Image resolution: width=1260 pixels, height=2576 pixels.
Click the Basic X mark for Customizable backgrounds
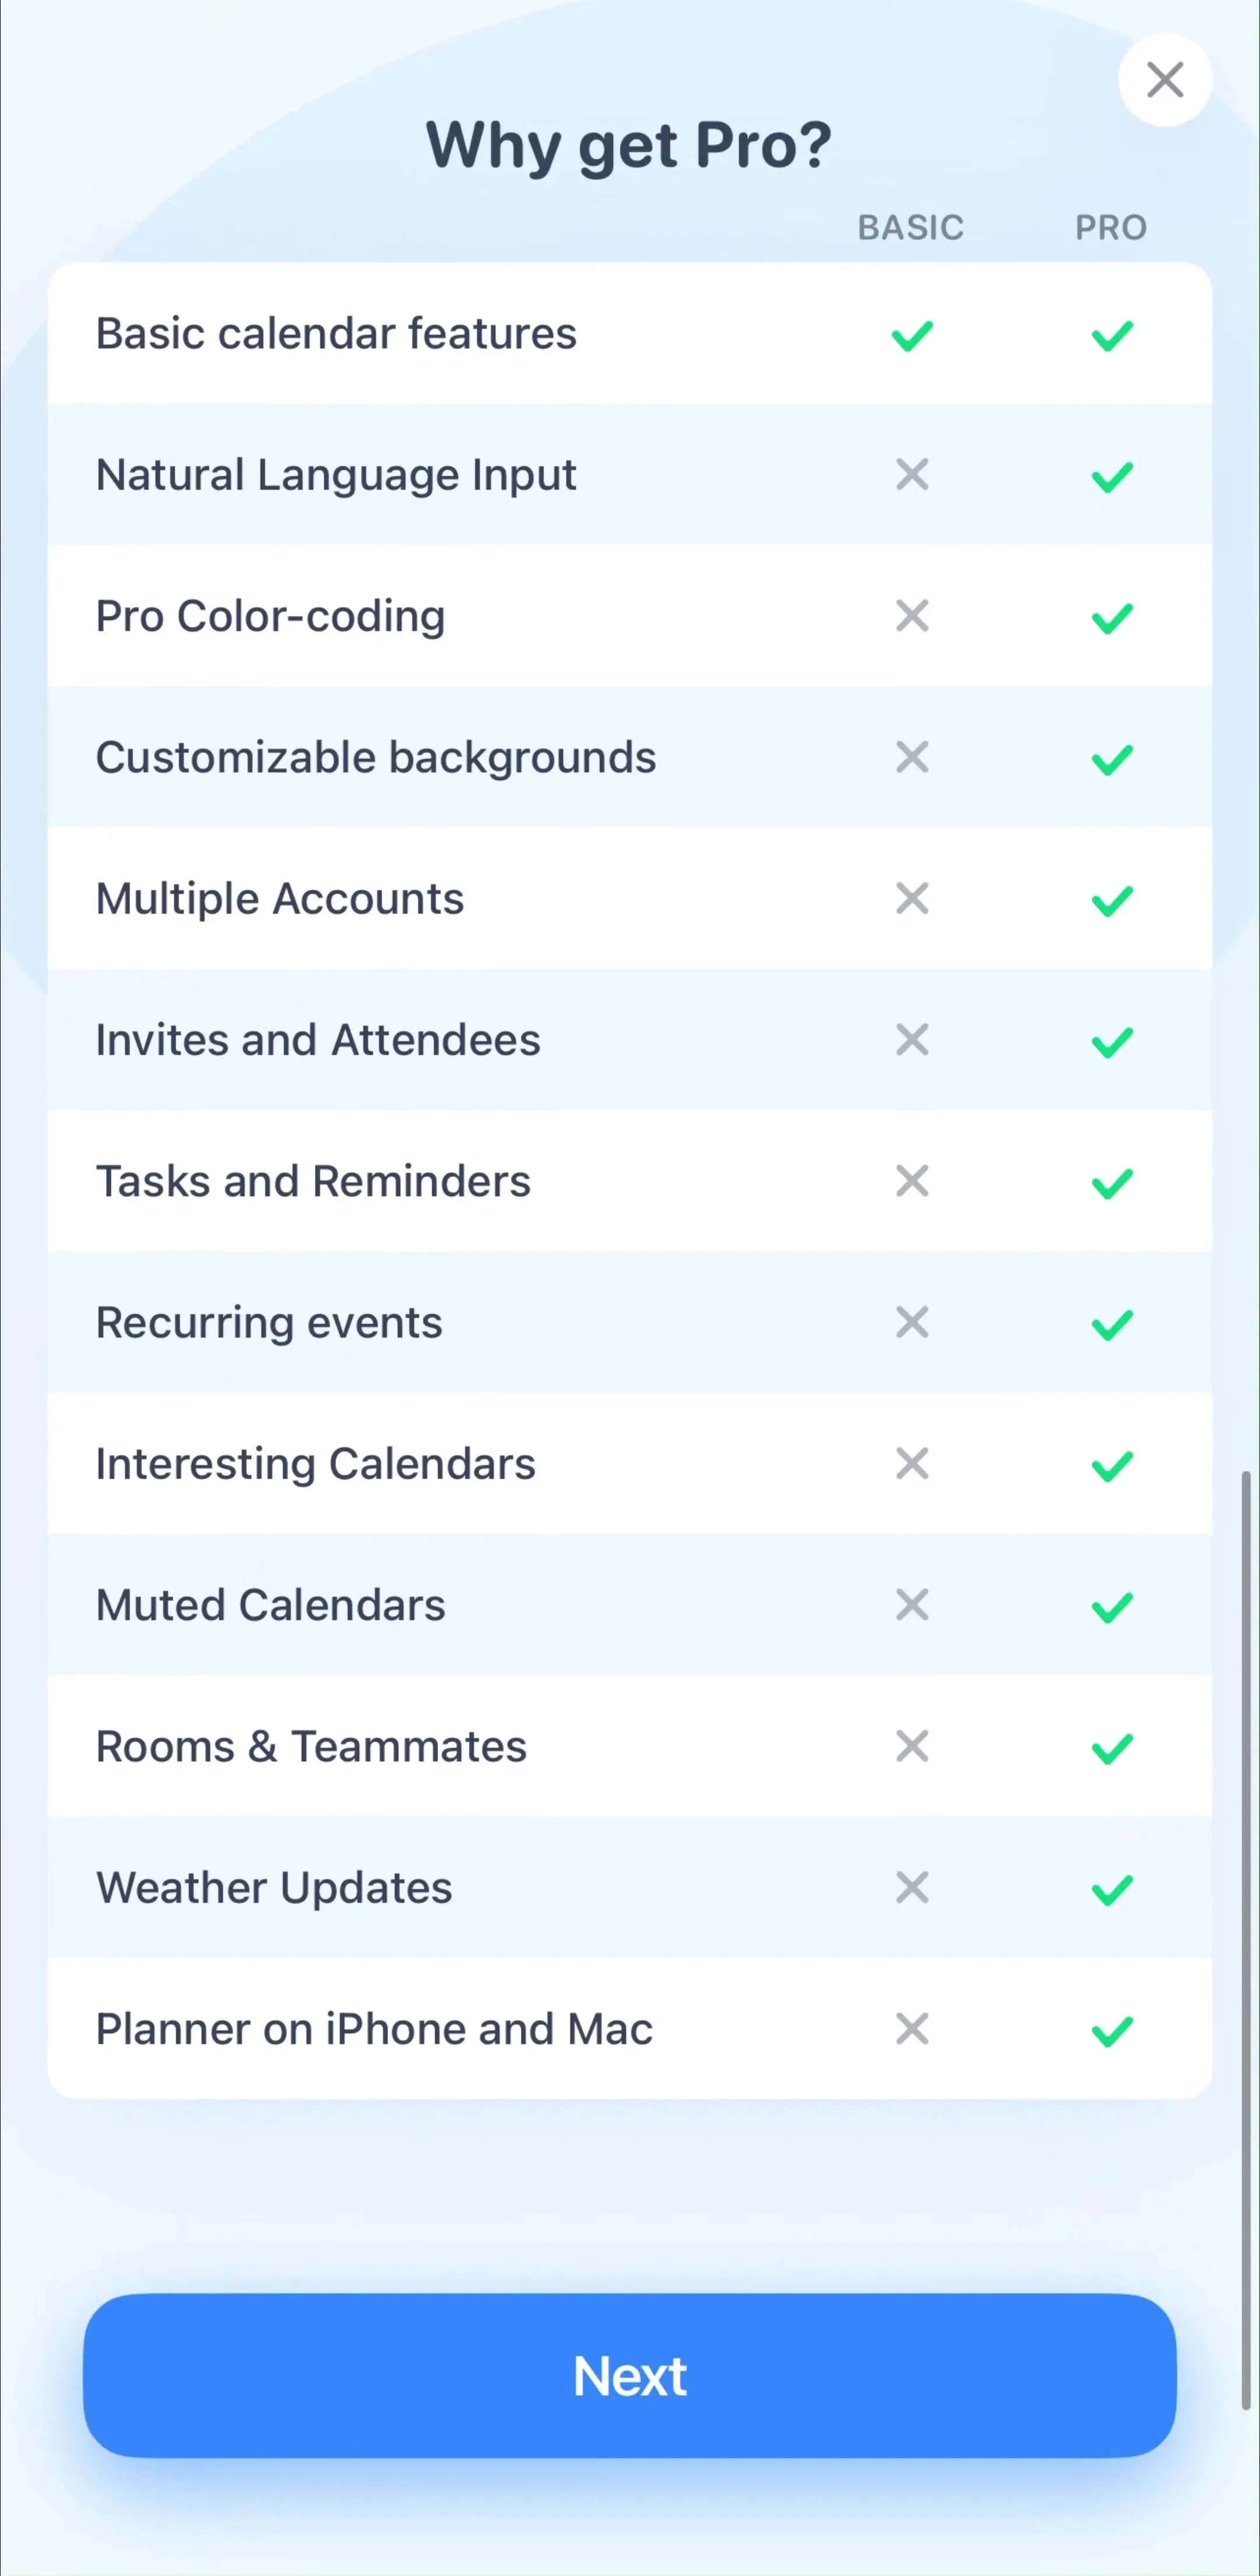[x=912, y=757]
